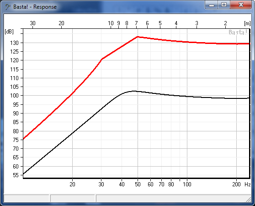Screen dimensions: 255x206
Task: Click the red curve knee at 30 Hz
Action: tap(102, 59)
